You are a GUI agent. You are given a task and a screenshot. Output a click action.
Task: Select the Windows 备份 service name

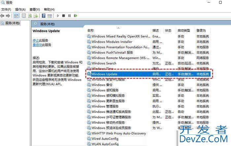[102, 85]
